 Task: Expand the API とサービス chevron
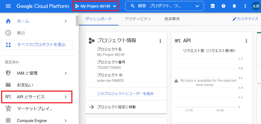pyautogui.click(x=66, y=97)
